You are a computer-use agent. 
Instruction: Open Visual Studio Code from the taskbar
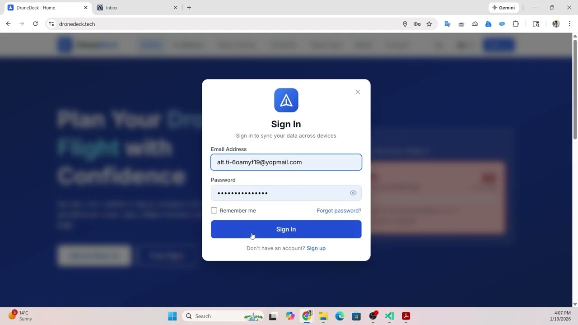click(390, 316)
